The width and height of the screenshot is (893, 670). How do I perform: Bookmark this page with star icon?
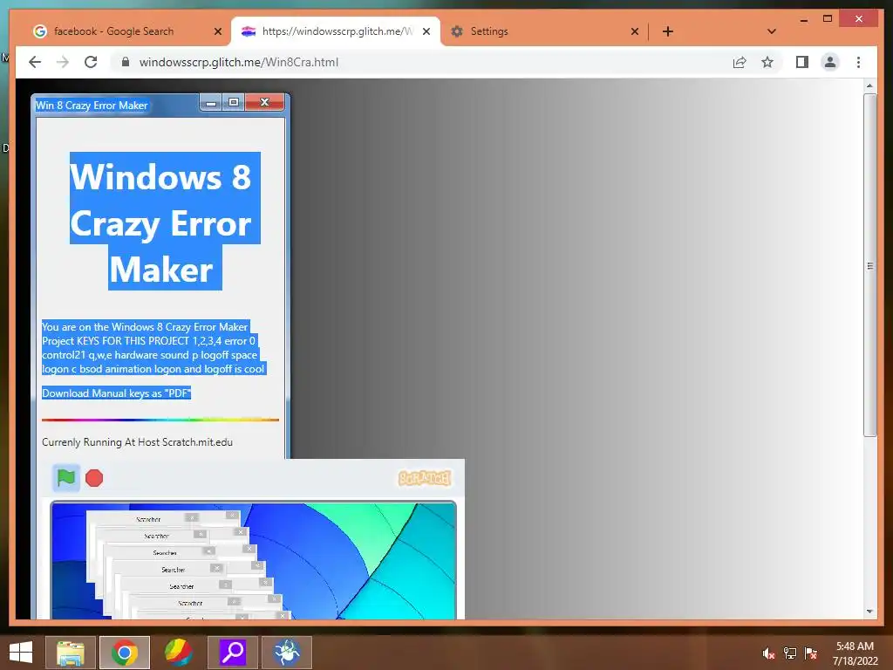767,62
